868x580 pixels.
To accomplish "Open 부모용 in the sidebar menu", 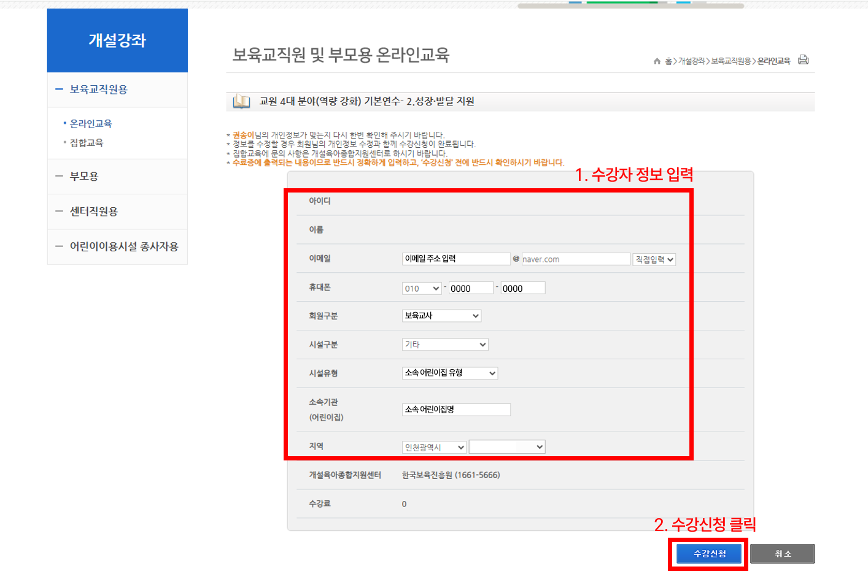I will tap(84, 177).
